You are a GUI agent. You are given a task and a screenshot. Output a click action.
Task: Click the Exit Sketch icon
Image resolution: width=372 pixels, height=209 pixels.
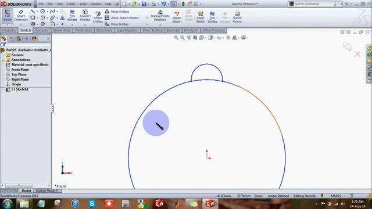tap(8, 16)
